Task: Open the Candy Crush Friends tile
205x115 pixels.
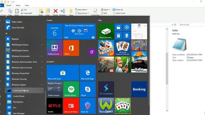Action: pos(106,48)
